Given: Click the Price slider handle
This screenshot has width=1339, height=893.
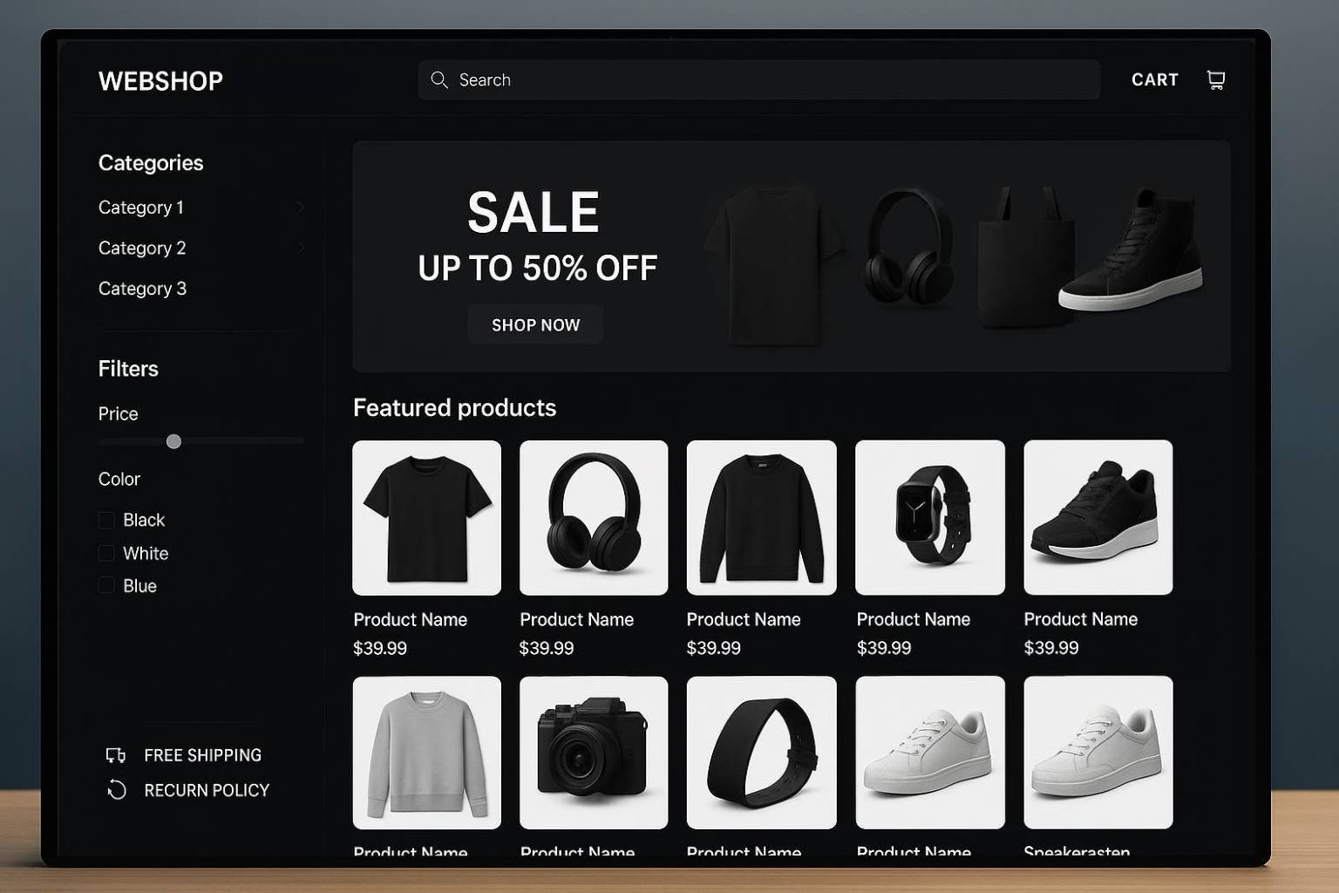Looking at the screenshot, I should [173, 441].
